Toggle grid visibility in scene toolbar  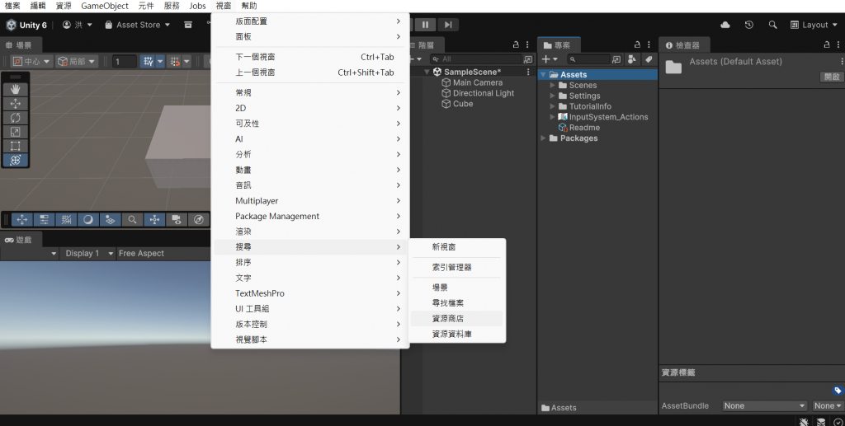coord(149,61)
